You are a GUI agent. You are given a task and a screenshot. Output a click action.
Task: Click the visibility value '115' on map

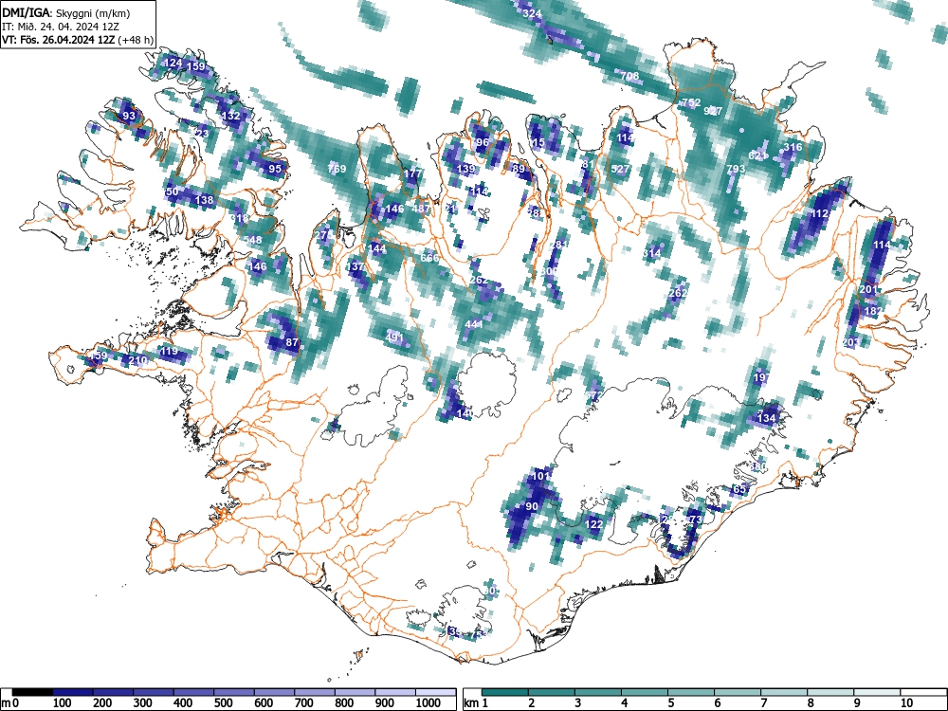point(537,143)
